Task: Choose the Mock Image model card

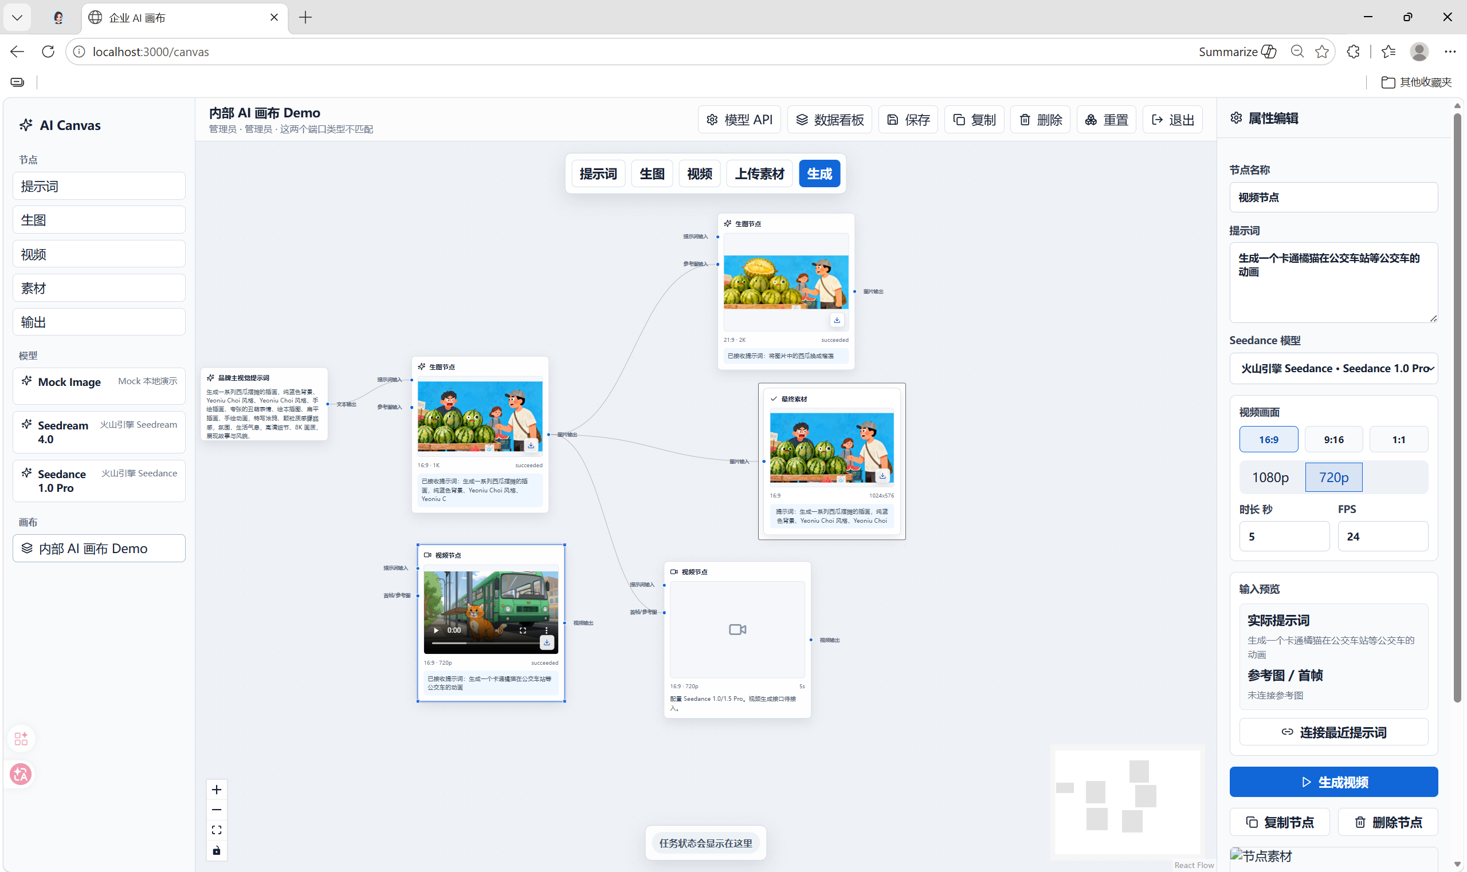Action: click(99, 386)
